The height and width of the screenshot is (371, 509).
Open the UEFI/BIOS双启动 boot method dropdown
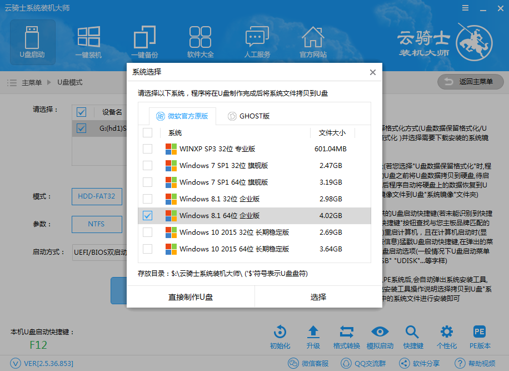click(100, 253)
